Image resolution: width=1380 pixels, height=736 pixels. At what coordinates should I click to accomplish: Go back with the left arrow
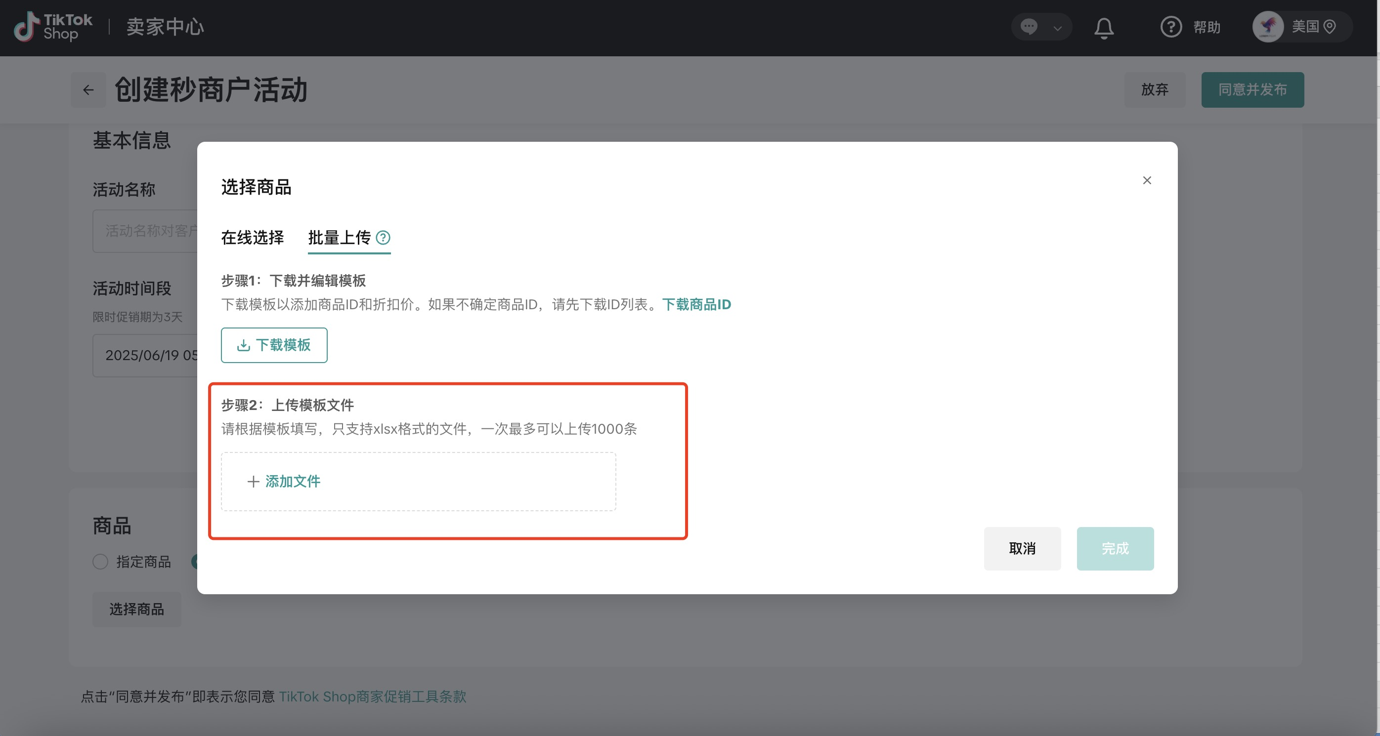click(x=88, y=90)
